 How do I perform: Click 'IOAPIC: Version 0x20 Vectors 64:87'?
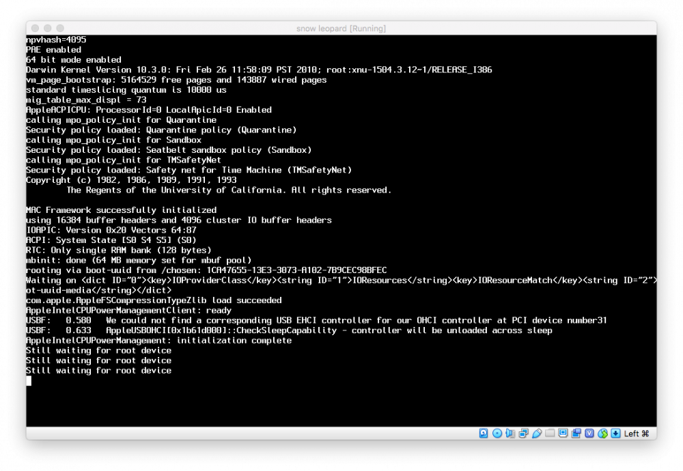pos(111,230)
